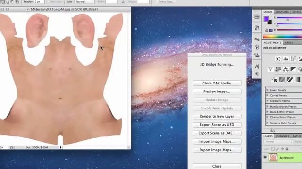Toggle lock transparent pixels in Layers
Viewport: 302px width, 169px height.
point(273,149)
